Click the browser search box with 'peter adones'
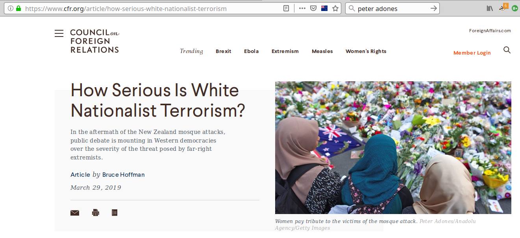The image size is (520, 238). [x=392, y=8]
